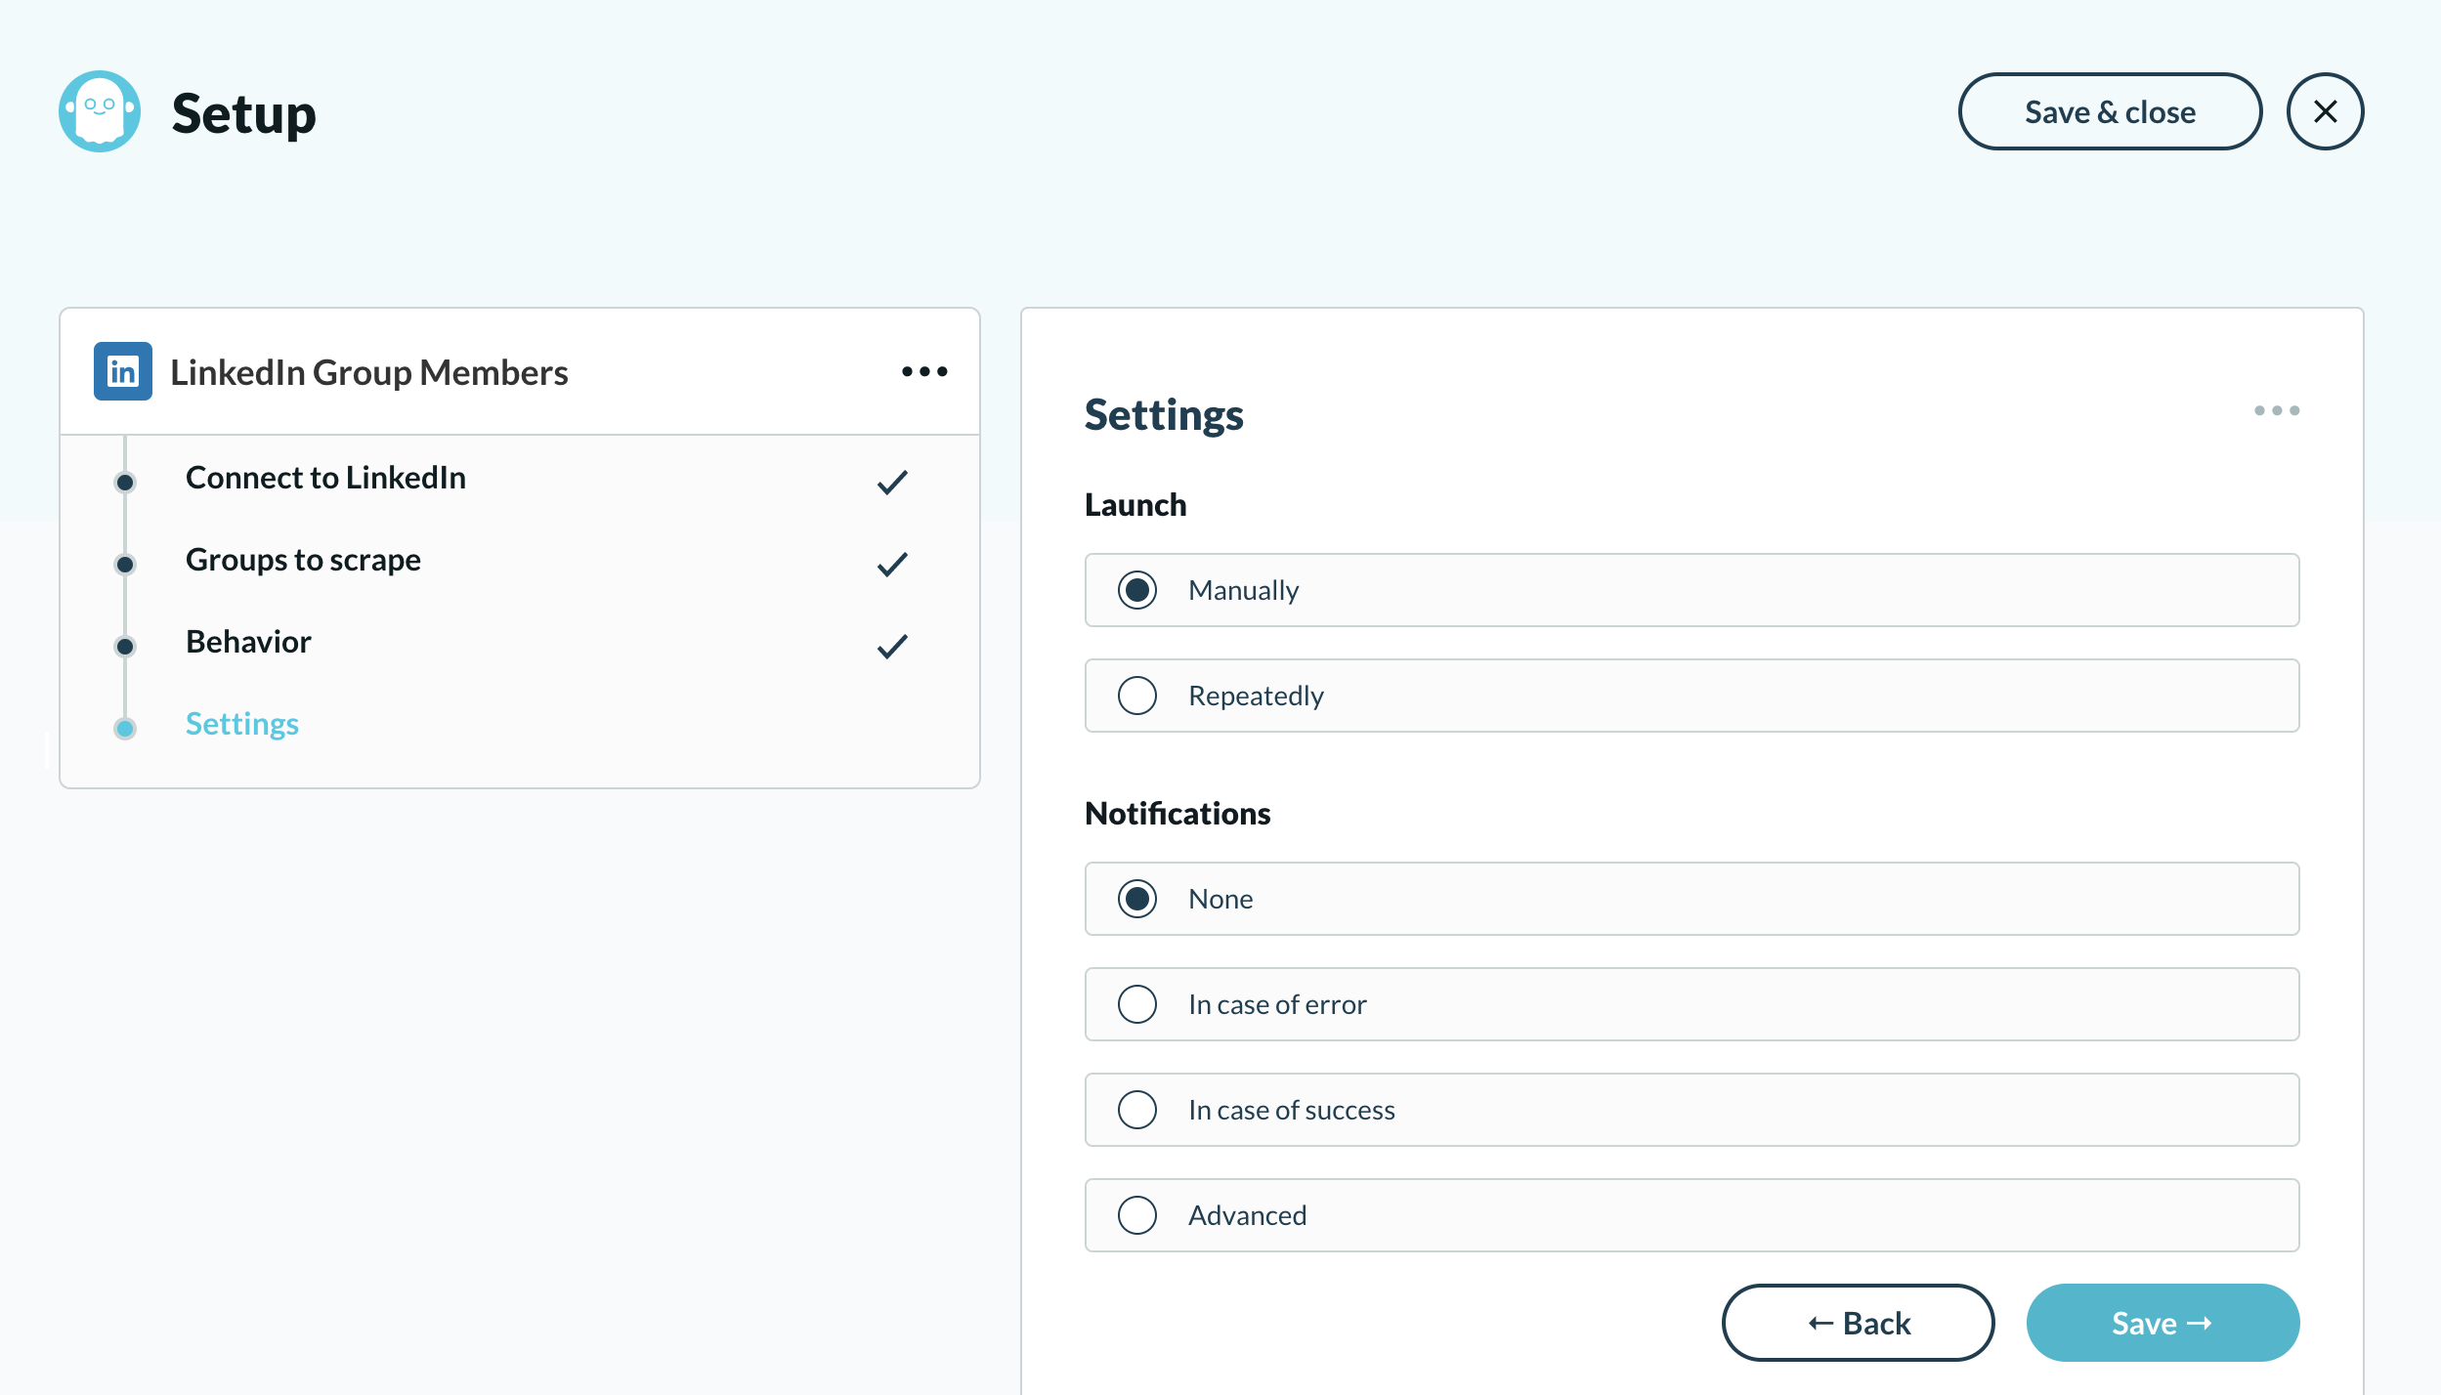Select the Manually launch radio button
The width and height of the screenshot is (2441, 1395).
(1137, 590)
